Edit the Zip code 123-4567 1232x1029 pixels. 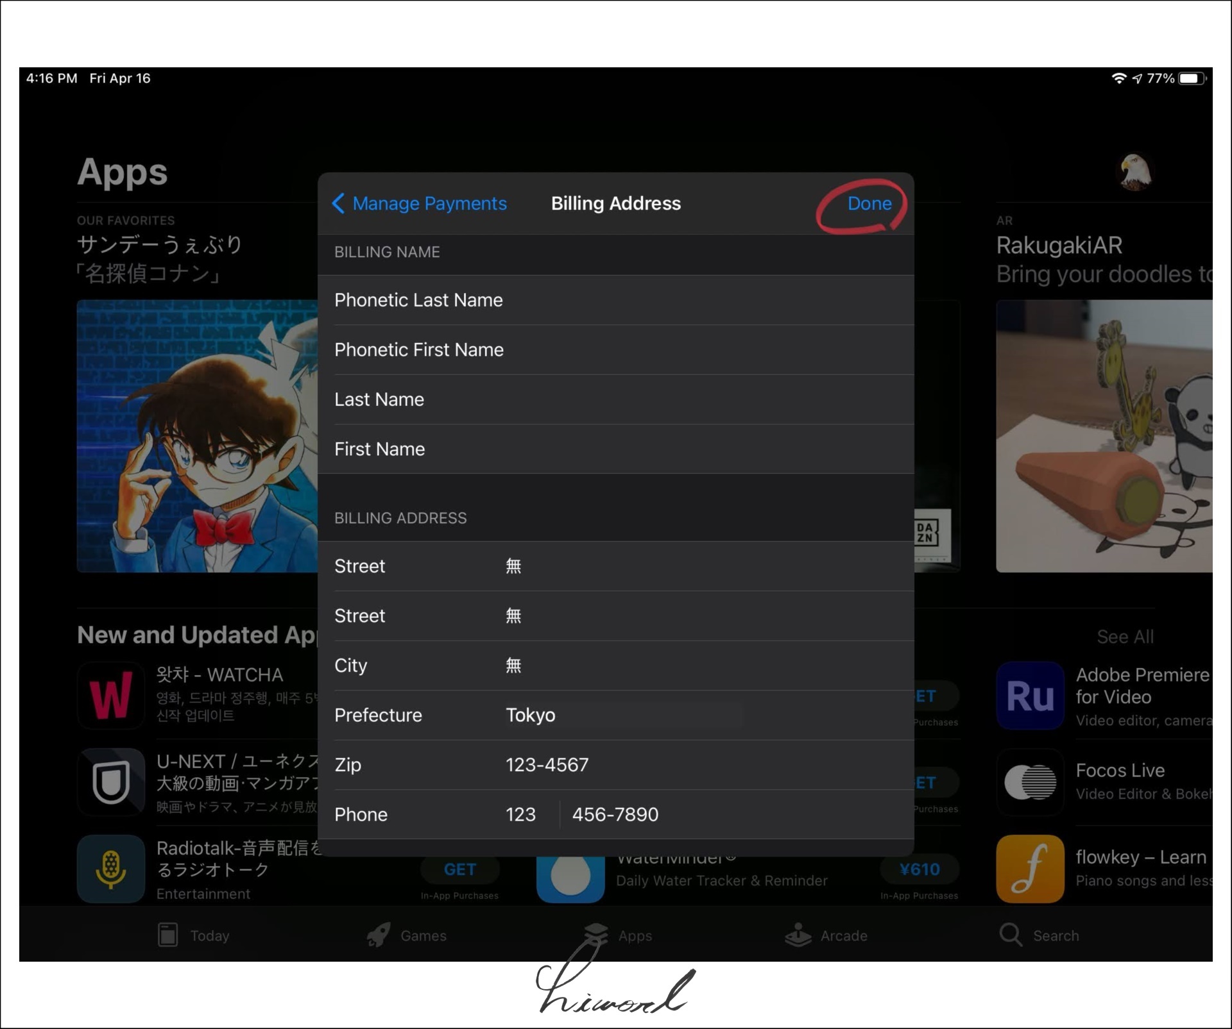point(616,765)
